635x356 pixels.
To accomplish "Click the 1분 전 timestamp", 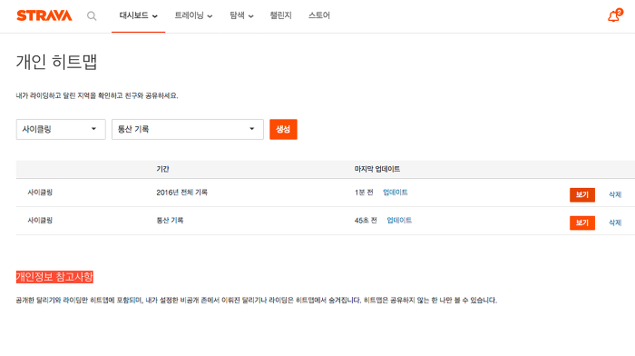I will 364,193.
